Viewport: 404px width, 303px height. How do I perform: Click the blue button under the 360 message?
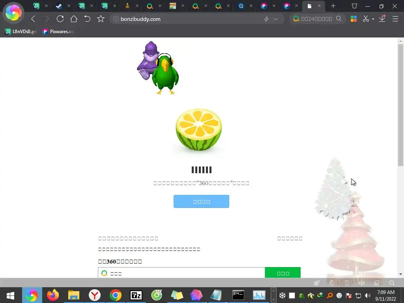201,201
